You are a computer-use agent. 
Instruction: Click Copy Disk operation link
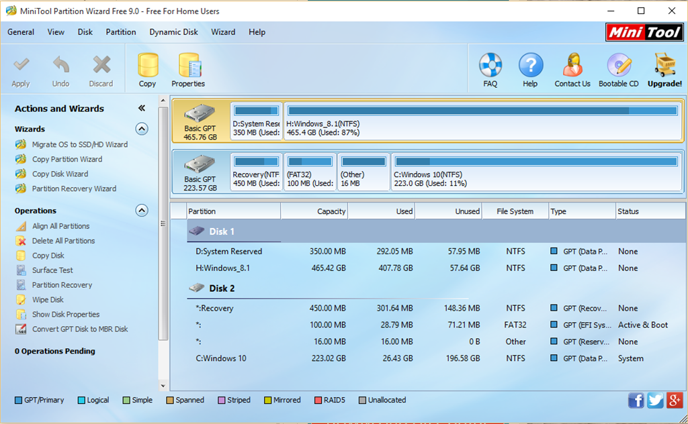(48, 256)
